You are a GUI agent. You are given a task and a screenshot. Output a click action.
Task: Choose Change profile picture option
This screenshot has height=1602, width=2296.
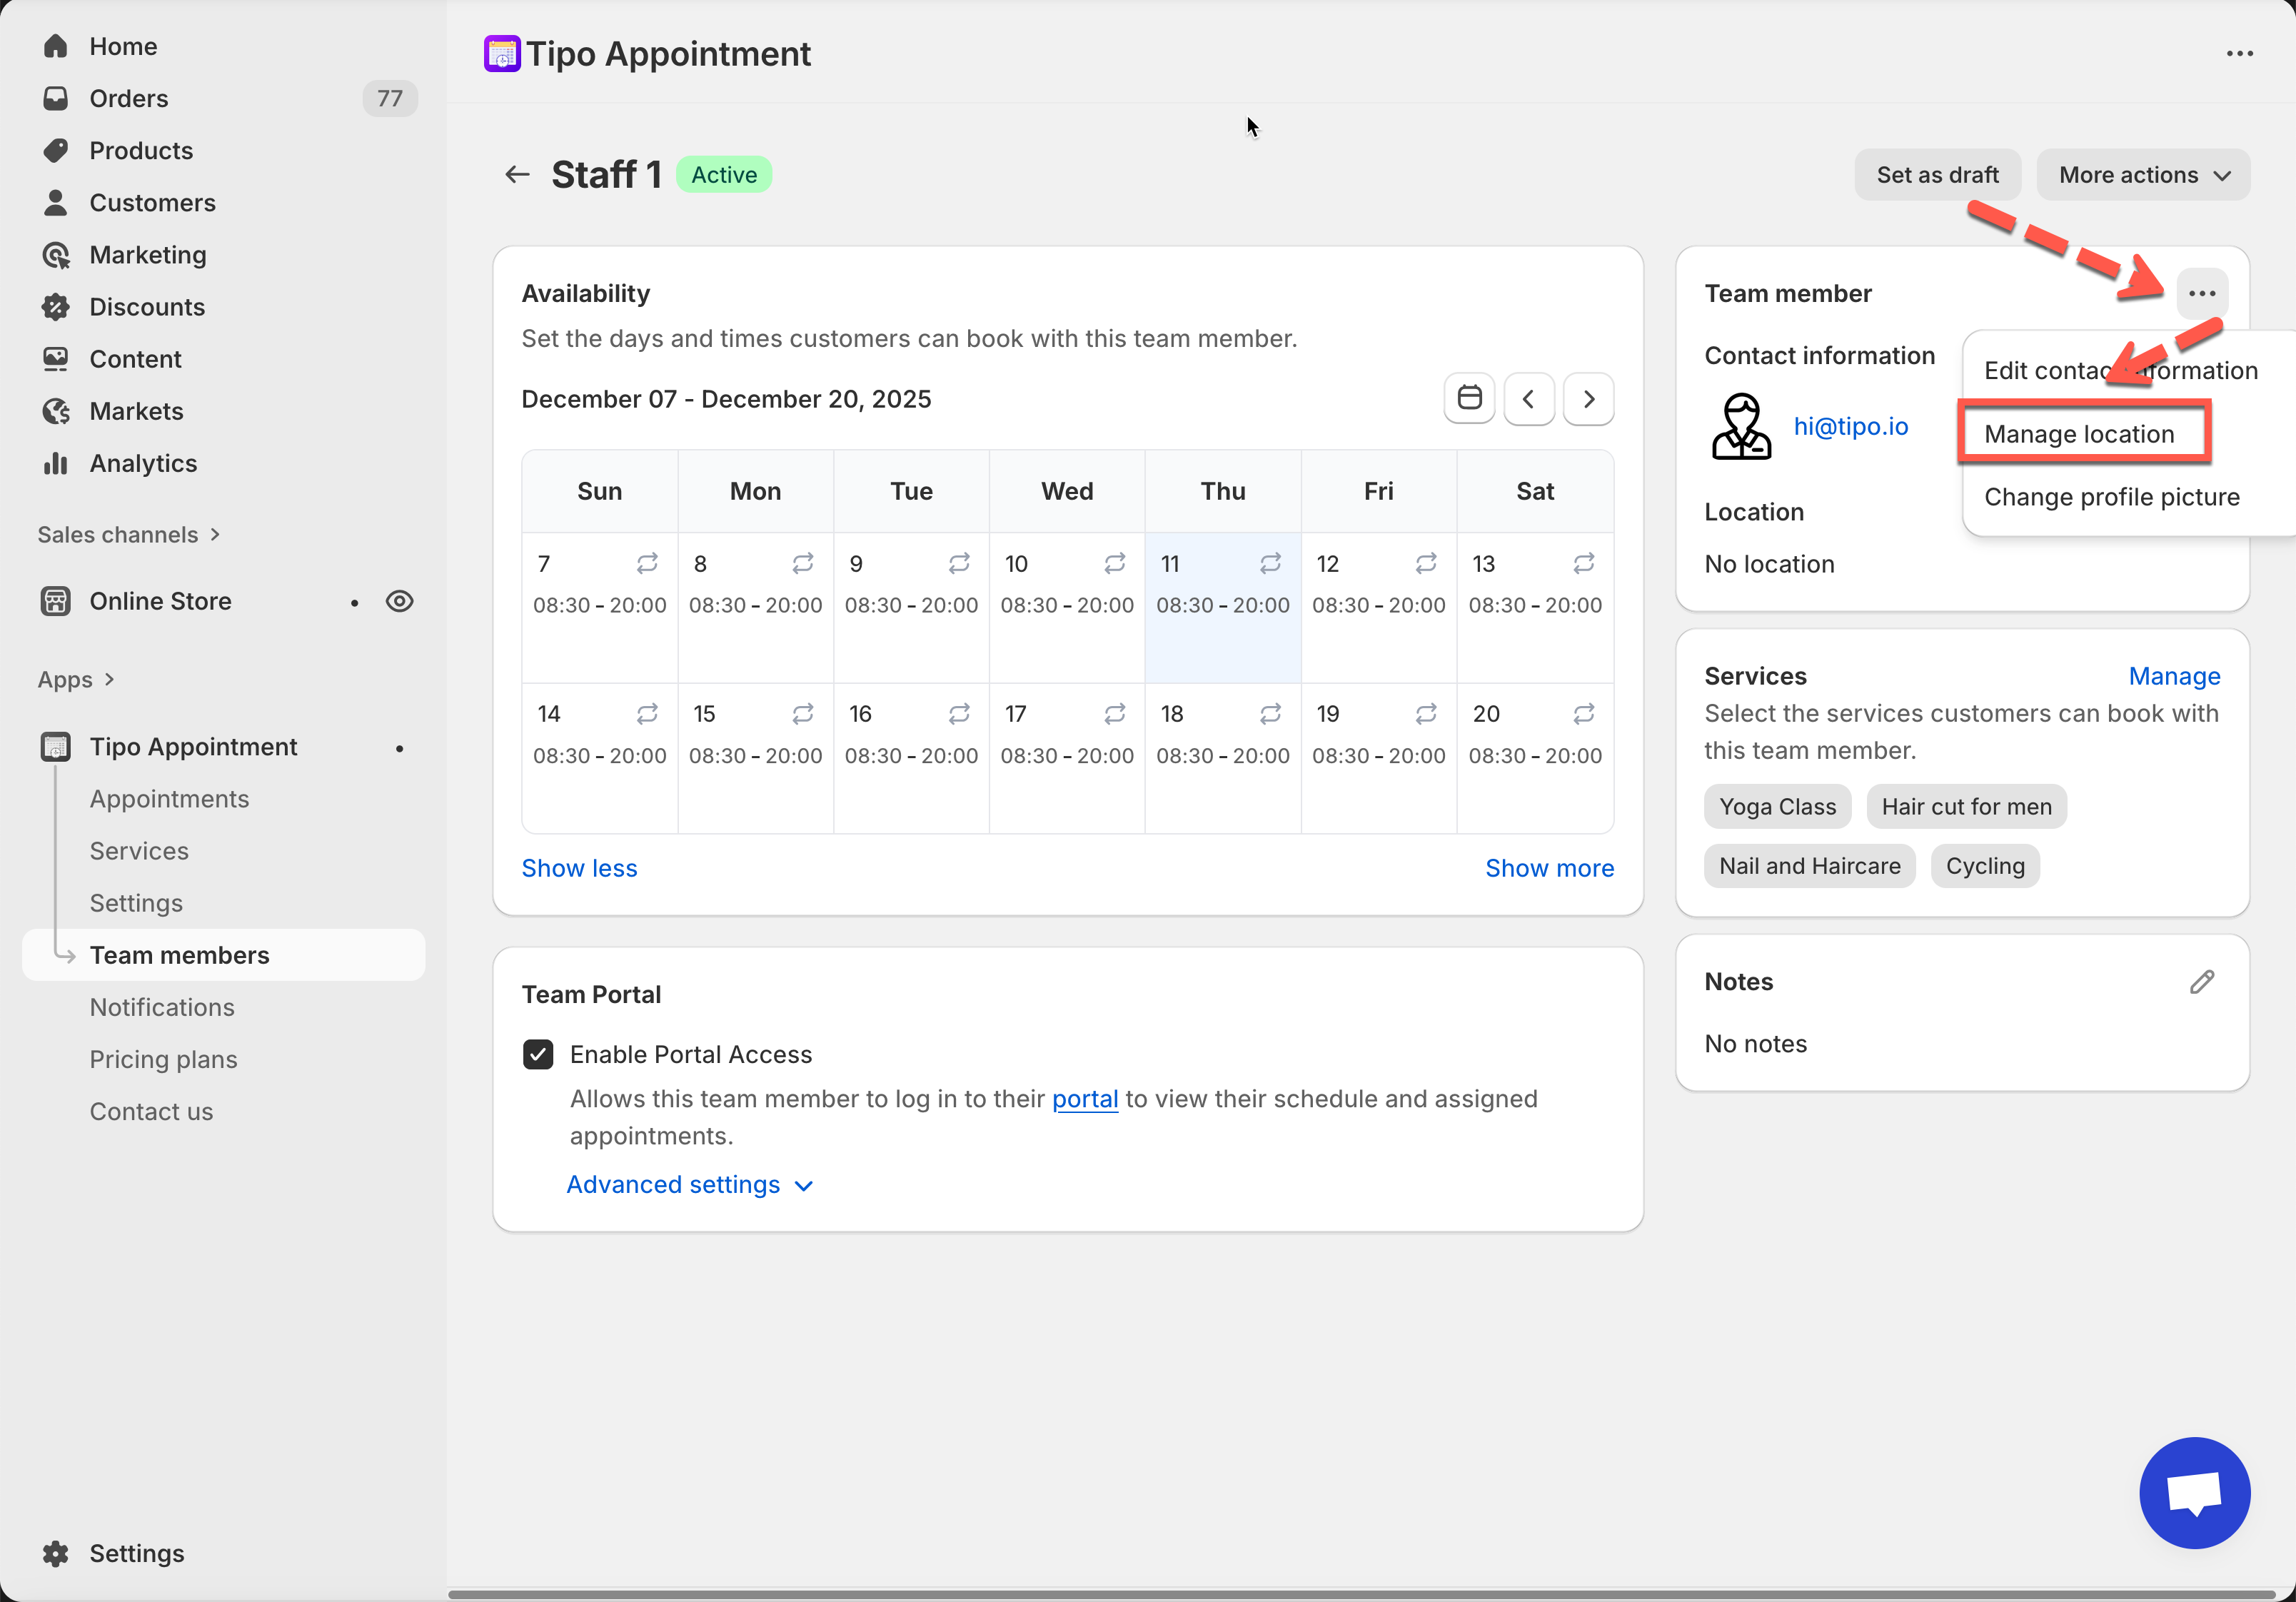point(2111,497)
